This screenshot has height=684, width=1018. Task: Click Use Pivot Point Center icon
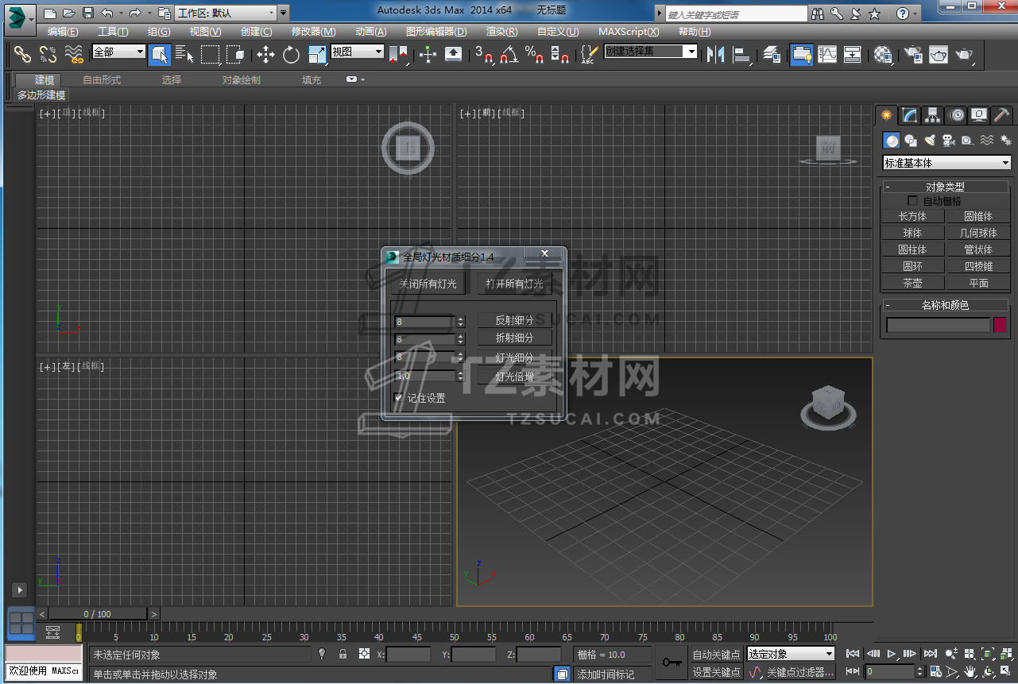click(x=398, y=54)
